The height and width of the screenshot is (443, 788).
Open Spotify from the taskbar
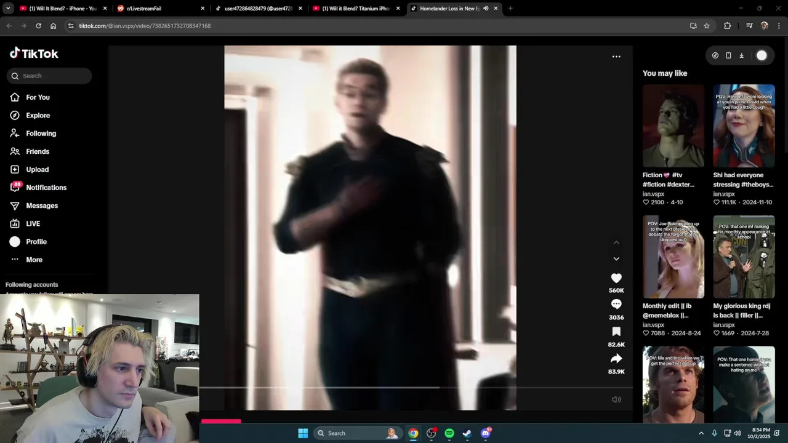449,433
